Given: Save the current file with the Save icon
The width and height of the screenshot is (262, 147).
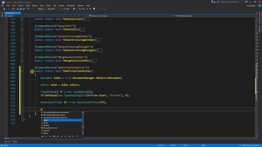Looking at the screenshot, I should (21, 9).
